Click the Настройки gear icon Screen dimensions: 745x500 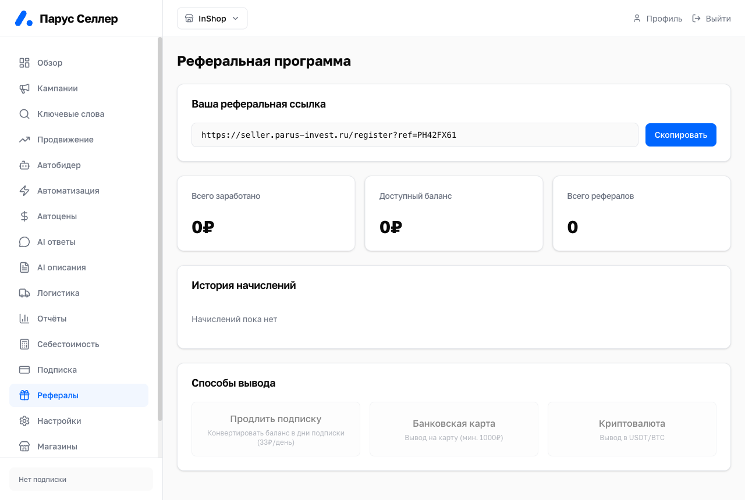pos(24,421)
